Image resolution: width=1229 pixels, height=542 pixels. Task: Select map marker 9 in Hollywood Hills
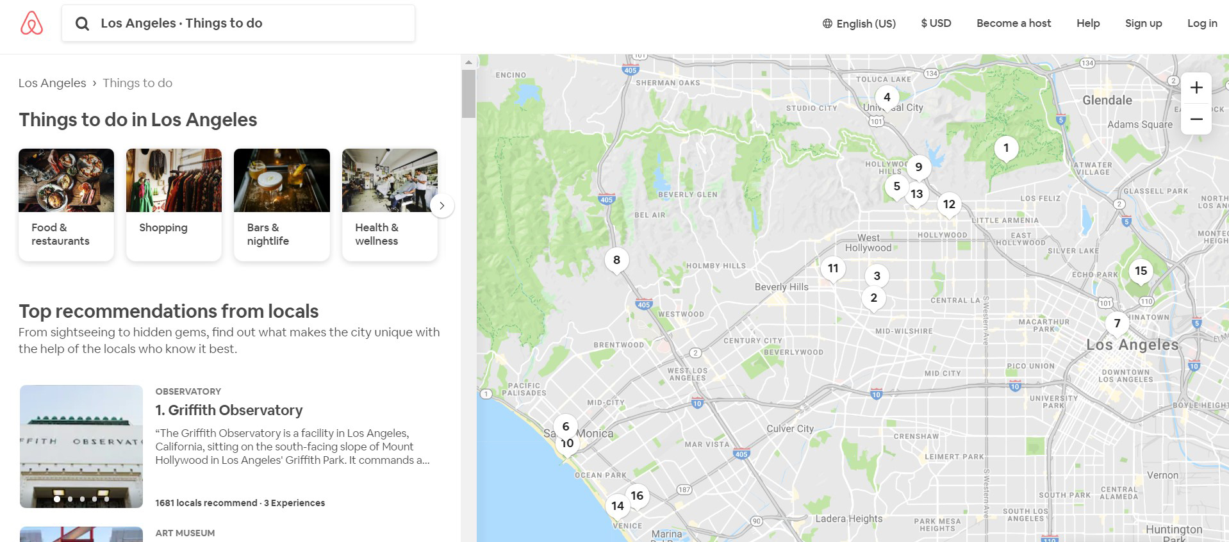click(x=918, y=167)
